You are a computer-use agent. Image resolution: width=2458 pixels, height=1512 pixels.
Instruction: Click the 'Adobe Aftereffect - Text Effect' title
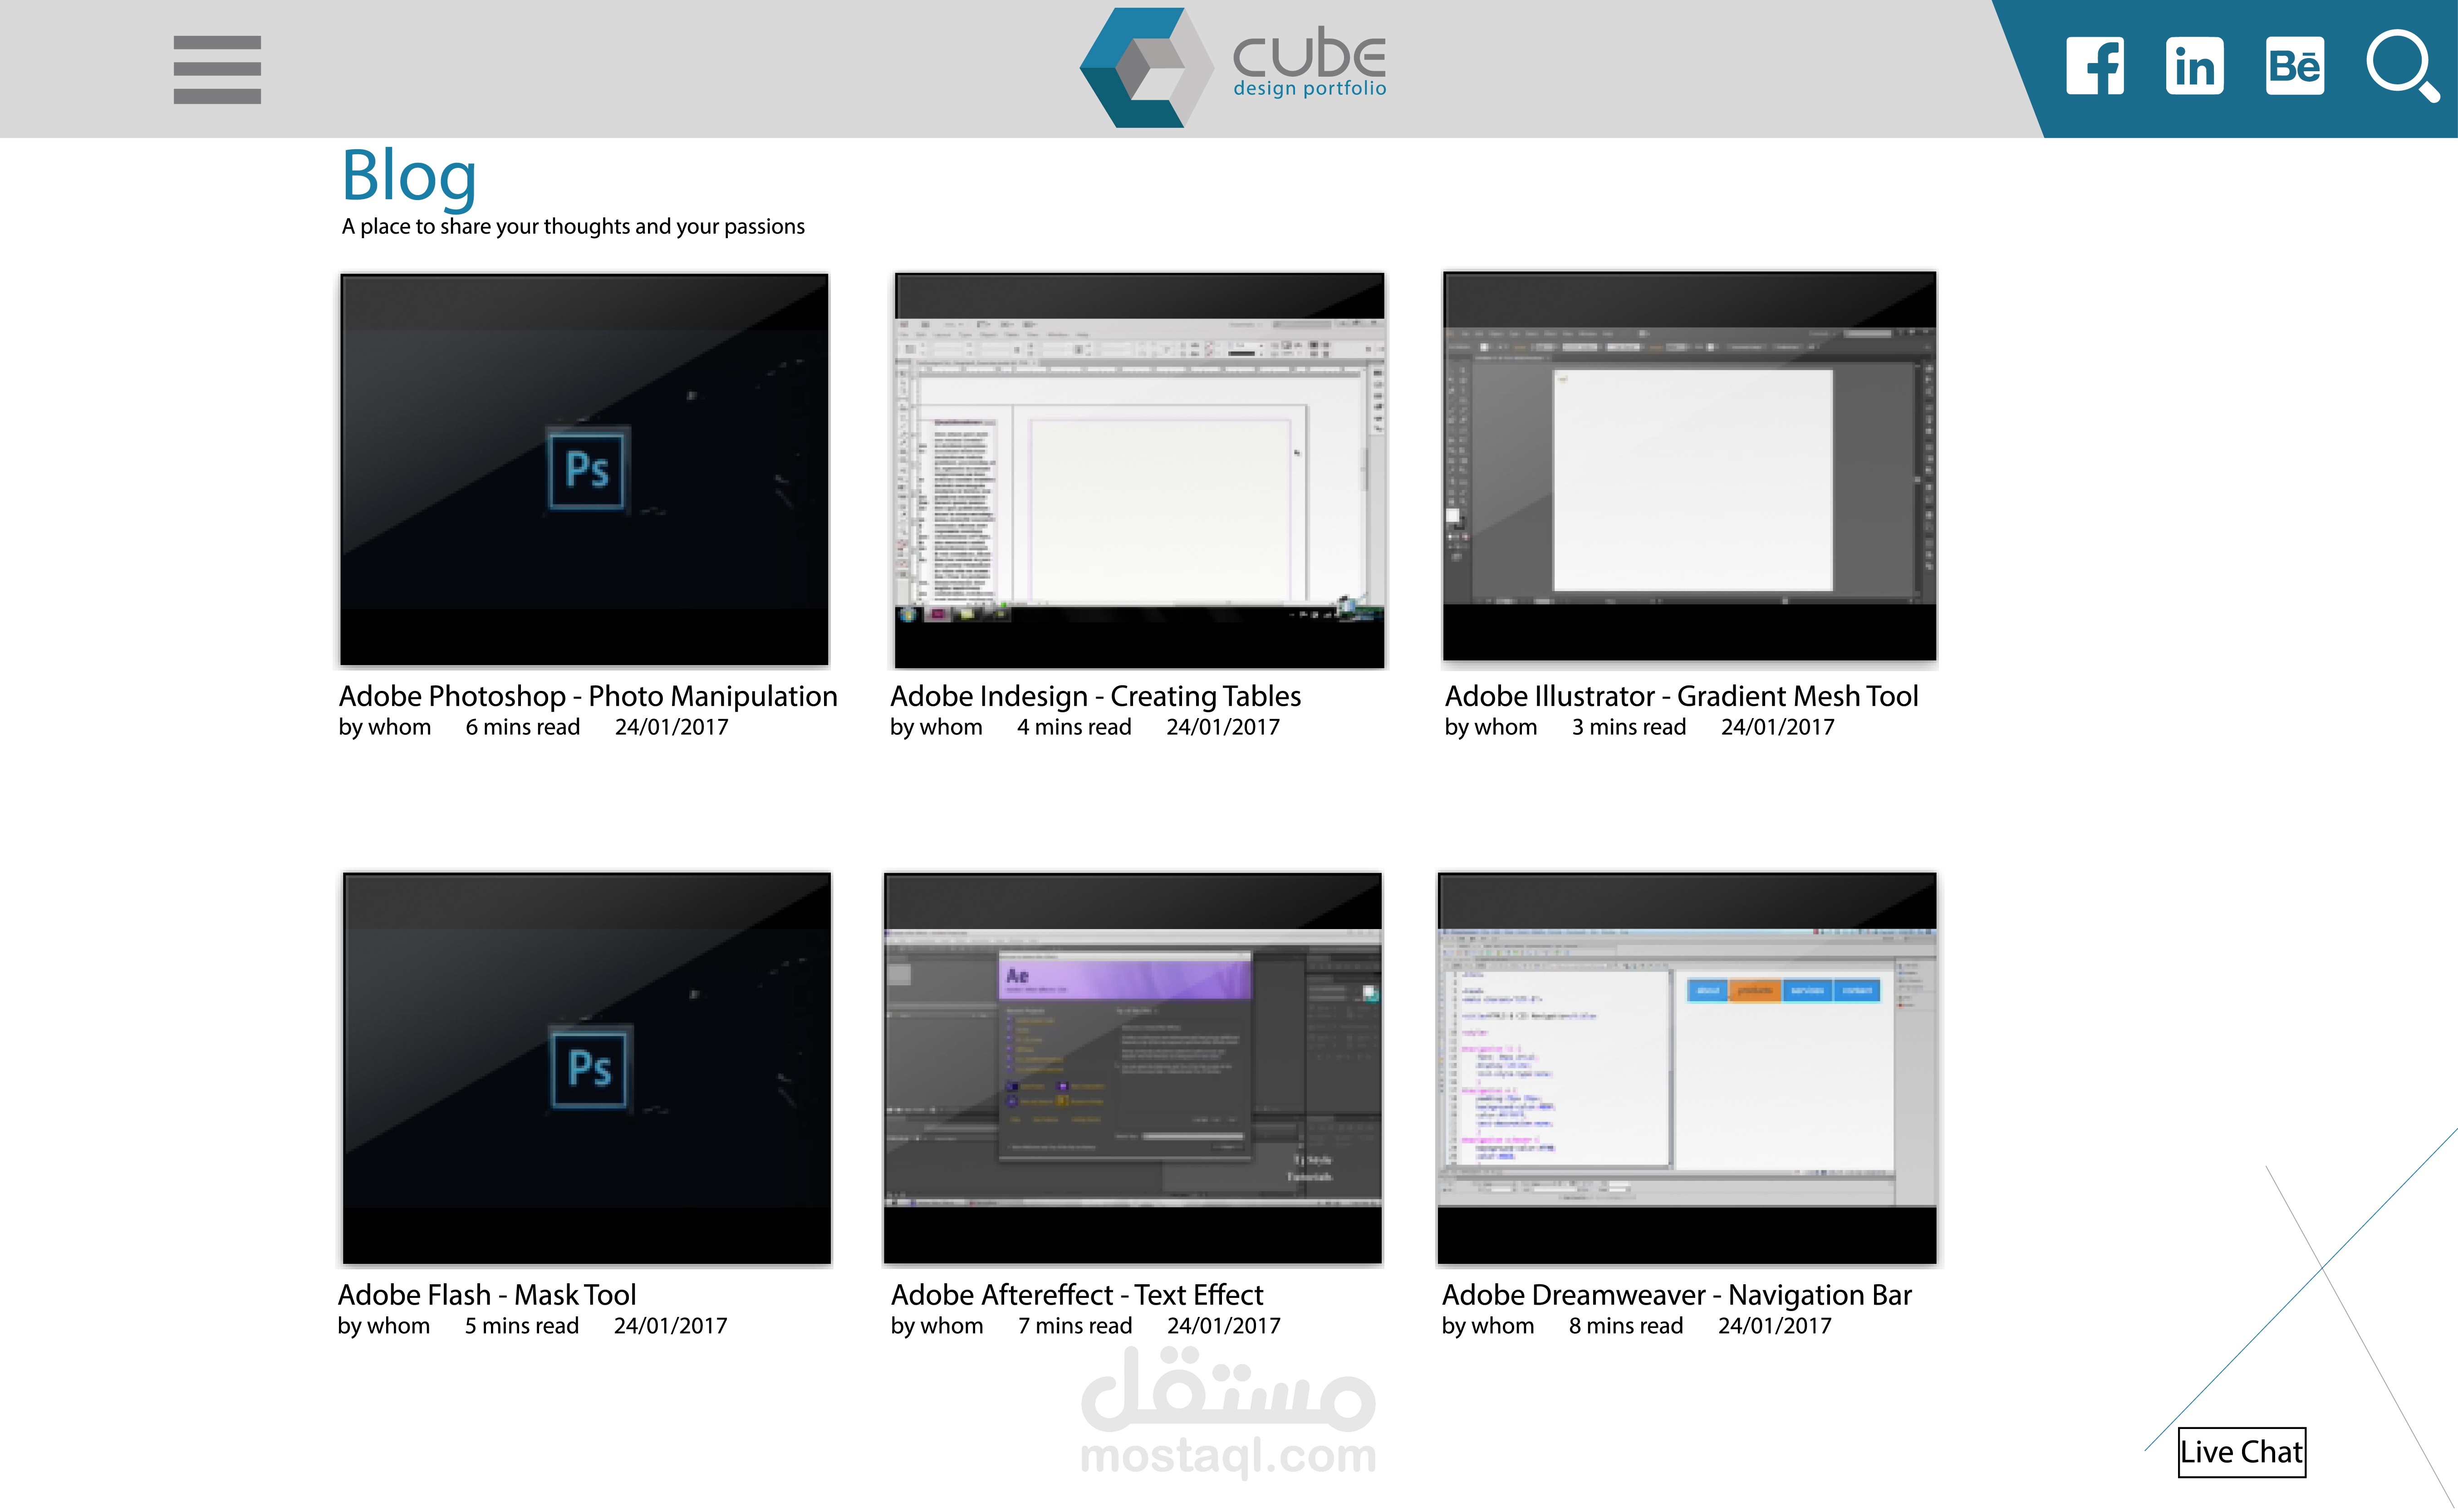pos(1077,1295)
